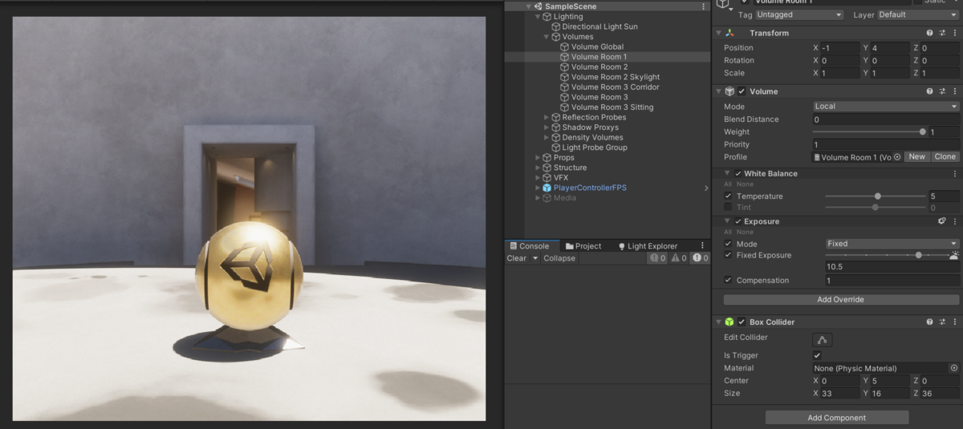Toggle Console info message count filter

click(x=658, y=258)
